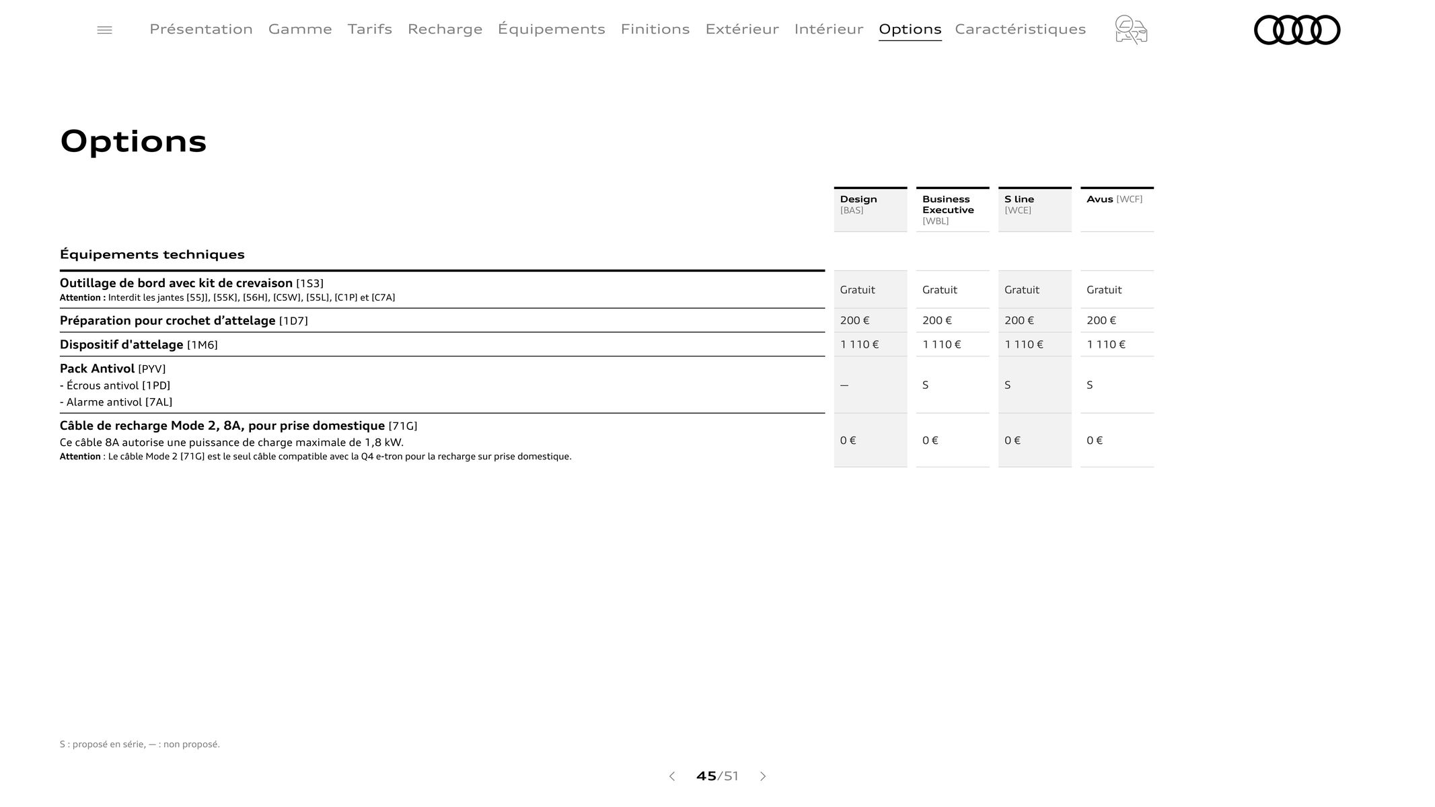The width and height of the screenshot is (1435, 807).
Task: Click the legend footnote S : proposé en série
Action: 140,744
